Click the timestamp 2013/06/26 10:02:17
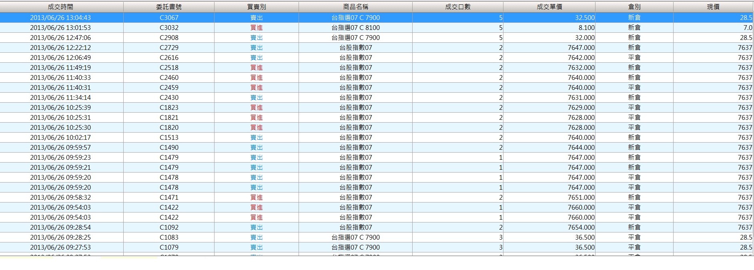The width and height of the screenshot is (754, 270). point(60,137)
